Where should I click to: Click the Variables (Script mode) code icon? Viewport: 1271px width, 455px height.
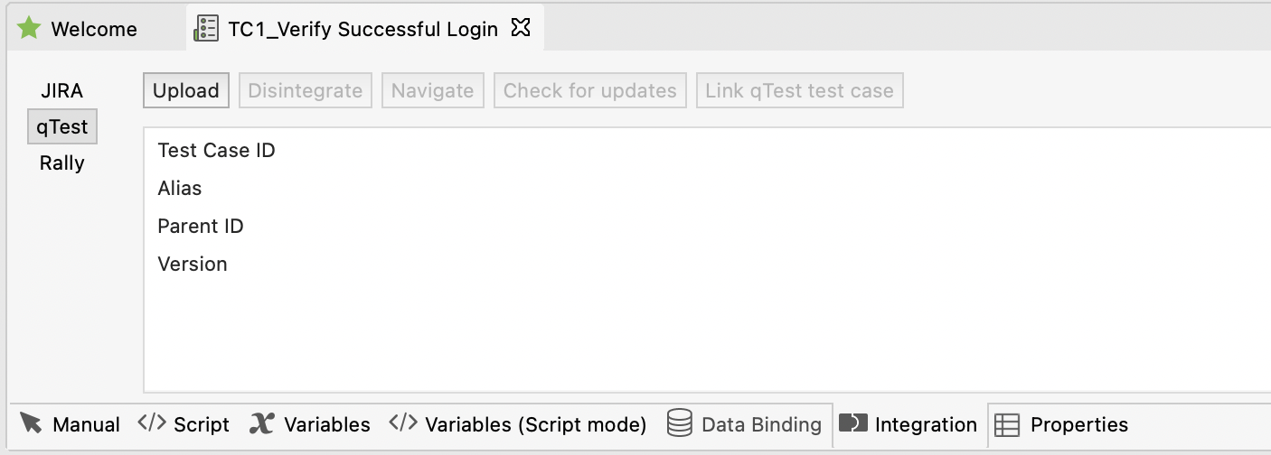[403, 423]
